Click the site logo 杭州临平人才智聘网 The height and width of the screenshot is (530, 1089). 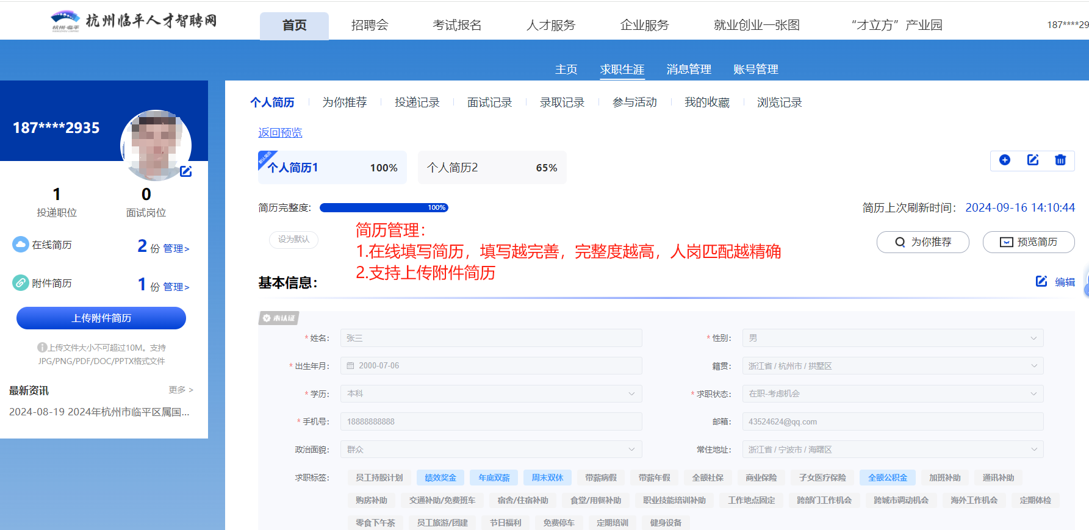click(134, 21)
